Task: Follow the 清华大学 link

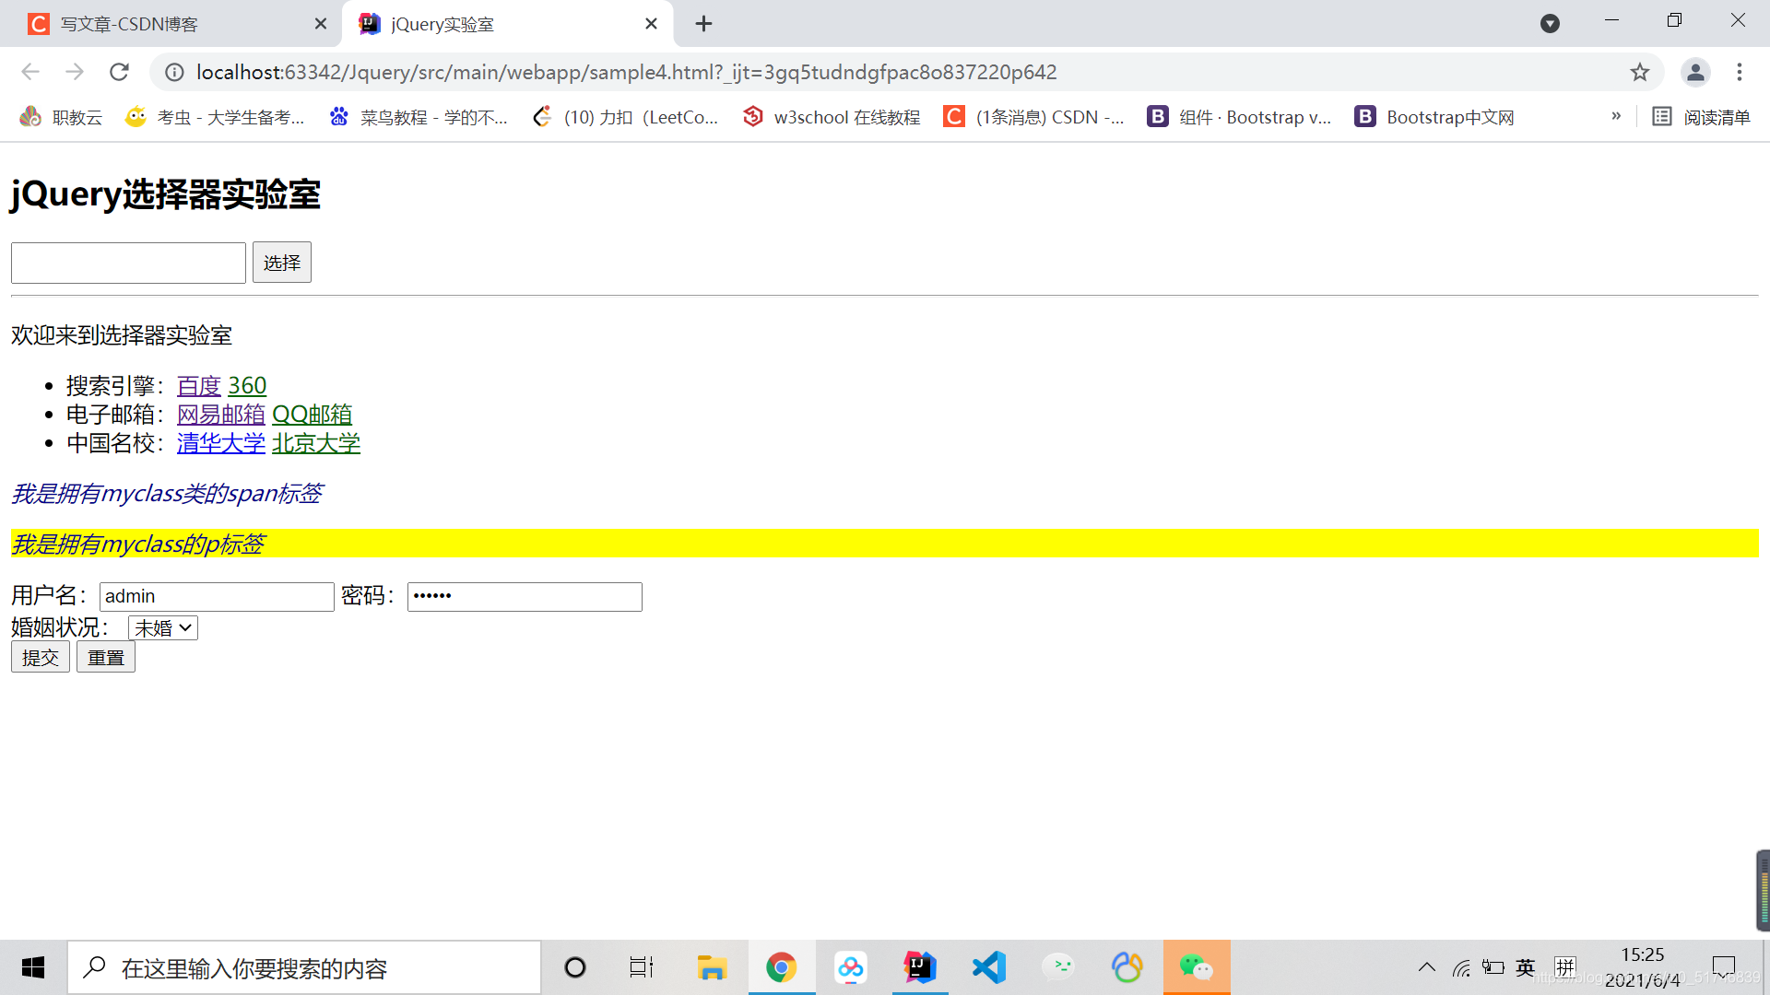Action: pyautogui.click(x=221, y=443)
